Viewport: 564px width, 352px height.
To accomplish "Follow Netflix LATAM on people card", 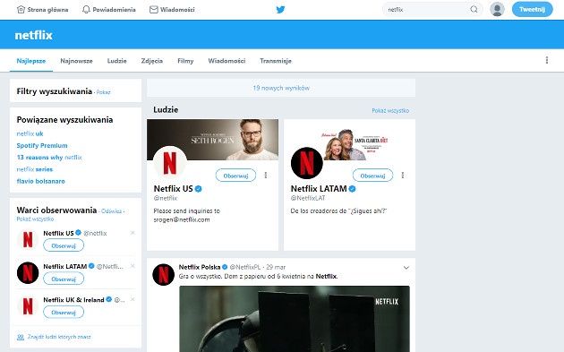I will point(372,176).
